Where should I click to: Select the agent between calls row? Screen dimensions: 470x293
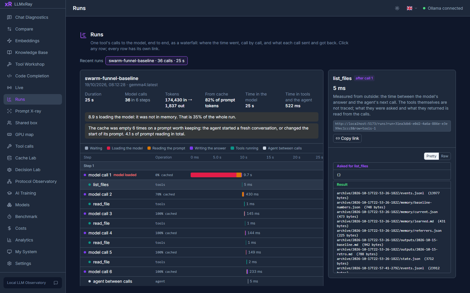click(202, 281)
